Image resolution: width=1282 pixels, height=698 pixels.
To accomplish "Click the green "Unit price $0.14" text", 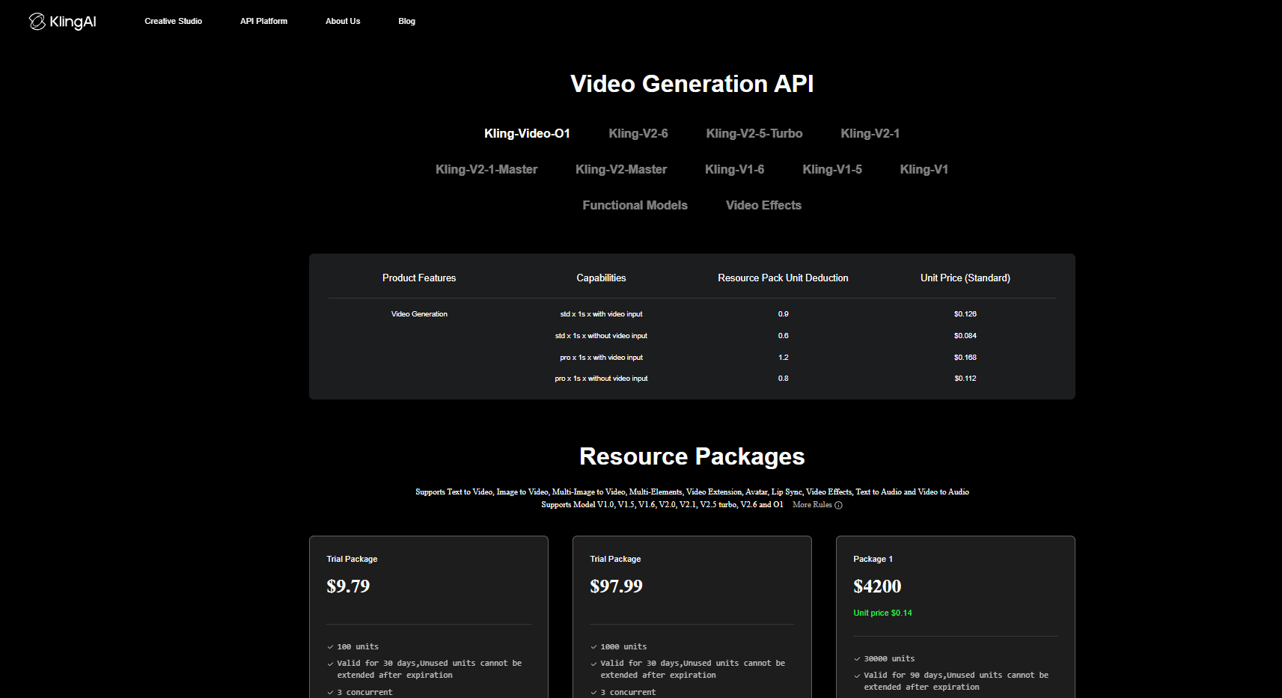I will pyautogui.click(x=882, y=613).
